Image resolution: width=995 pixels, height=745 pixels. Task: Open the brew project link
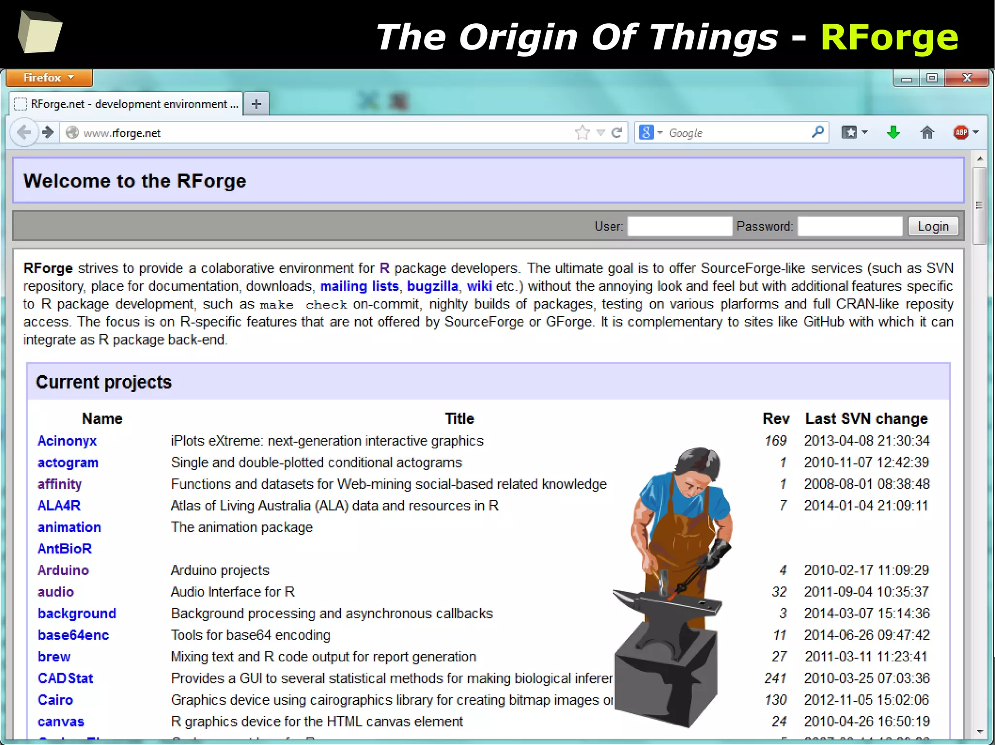point(54,656)
